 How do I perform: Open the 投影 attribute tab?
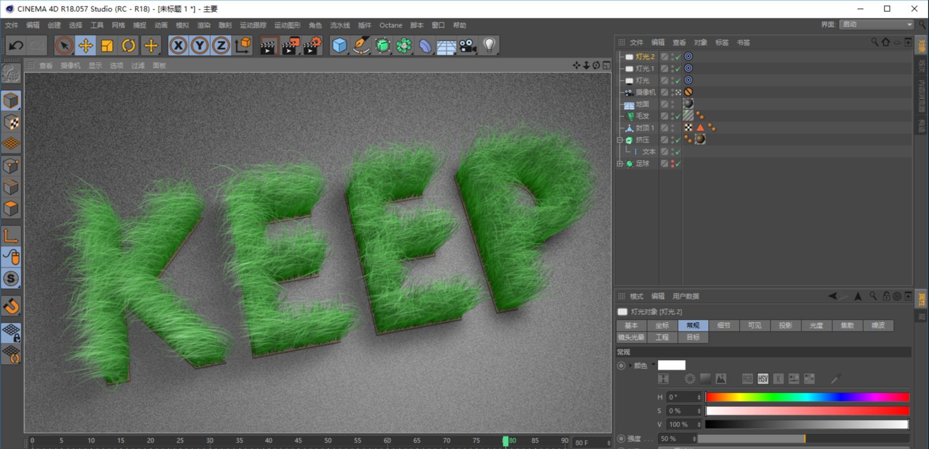click(785, 326)
